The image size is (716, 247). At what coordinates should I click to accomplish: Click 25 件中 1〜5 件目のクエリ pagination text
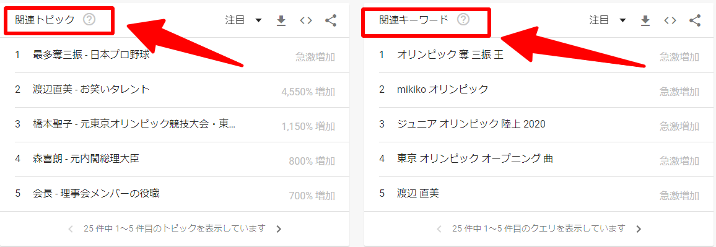(x=539, y=228)
